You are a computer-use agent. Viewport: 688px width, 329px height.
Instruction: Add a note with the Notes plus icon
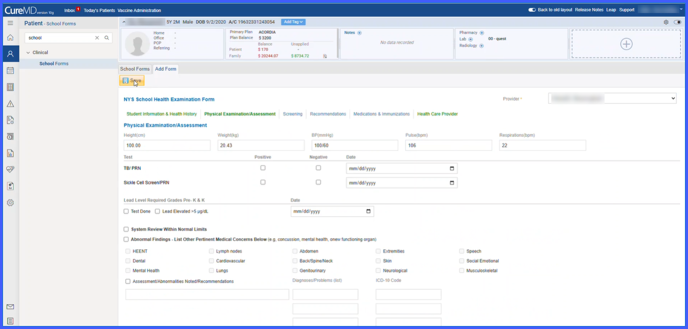359,33
